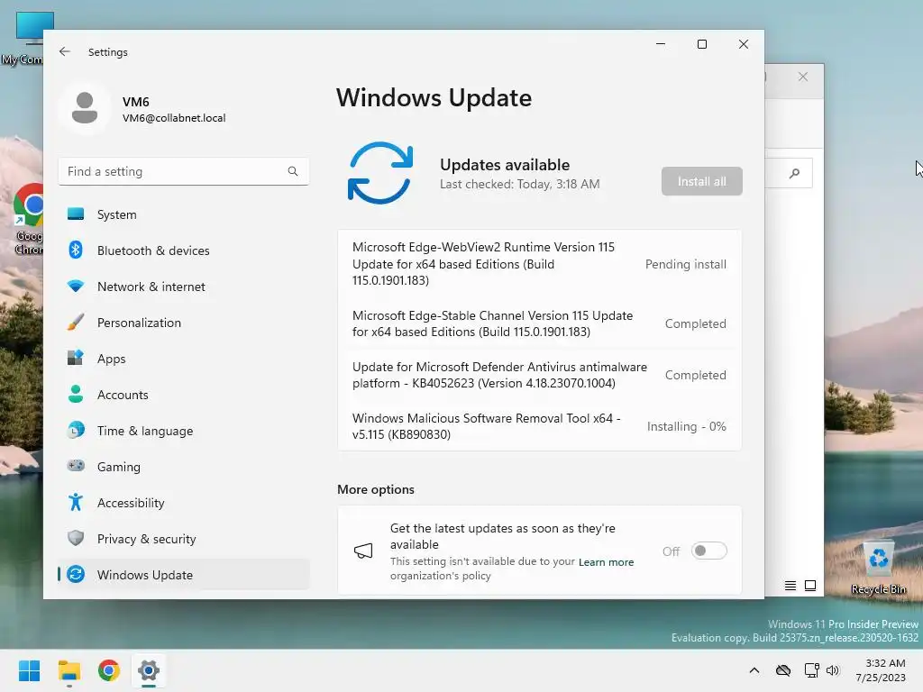The image size is (923, 692).
Task: Click the Last checked: Today, 3:18 AM text
Action: 520,184
